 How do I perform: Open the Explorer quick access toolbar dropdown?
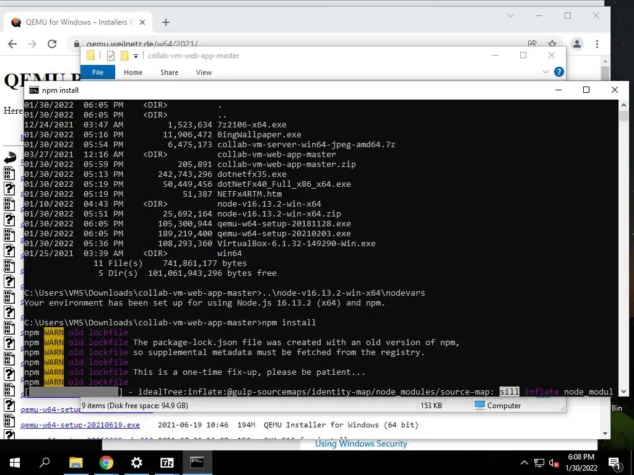click(x=136, y=56)
